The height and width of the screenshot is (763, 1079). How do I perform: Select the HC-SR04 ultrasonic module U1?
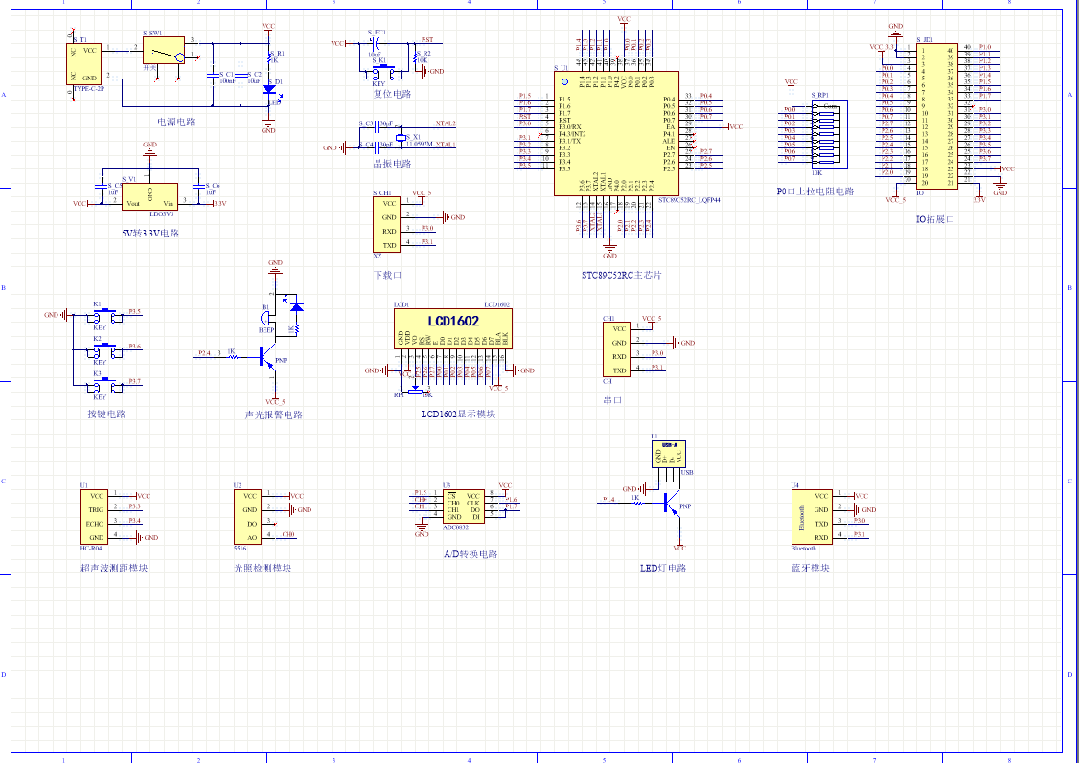click(95, 517)
